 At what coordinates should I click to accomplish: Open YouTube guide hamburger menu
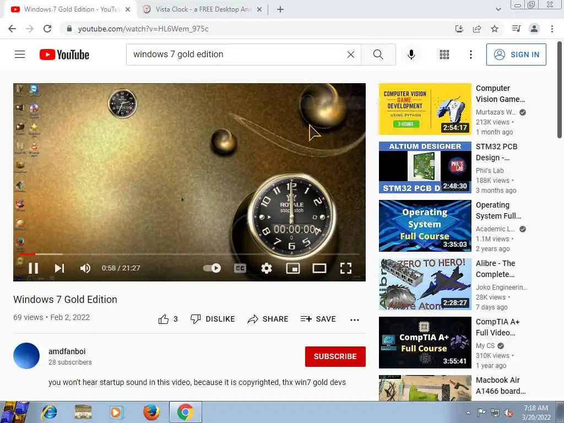coord(20,55)
